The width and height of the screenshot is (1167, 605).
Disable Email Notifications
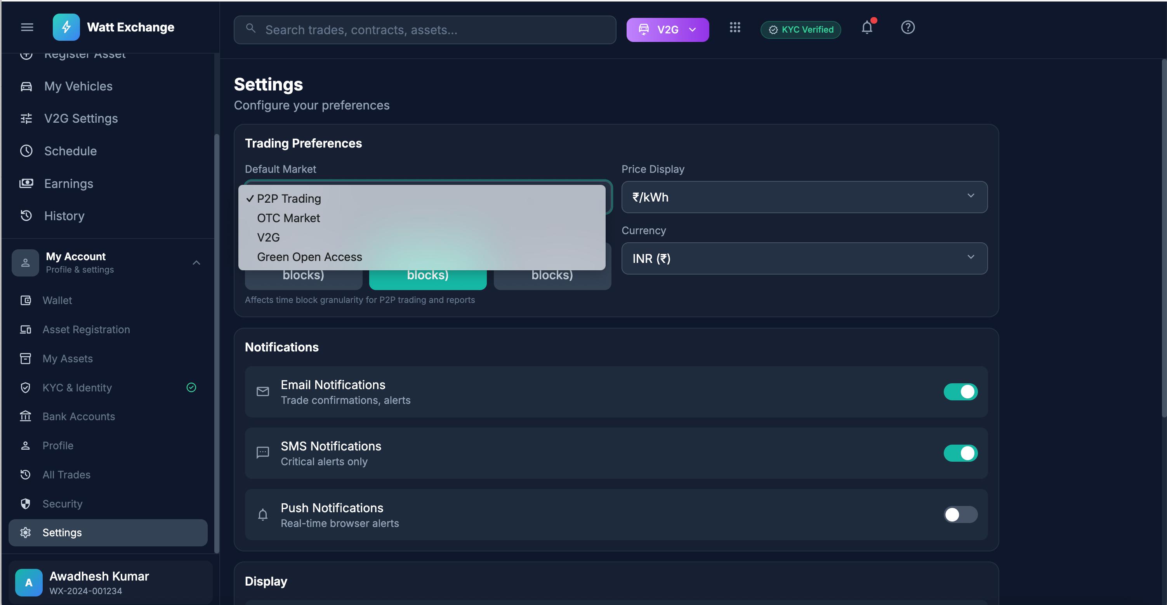(961, 392)
